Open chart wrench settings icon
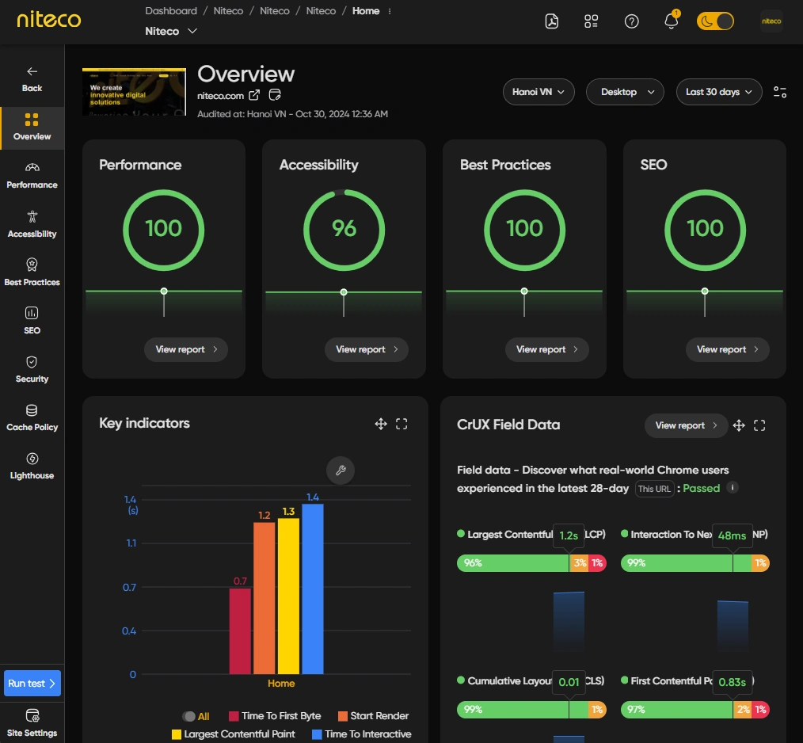The height and width of the screenshot is (743, 803). tap(341, 471)
